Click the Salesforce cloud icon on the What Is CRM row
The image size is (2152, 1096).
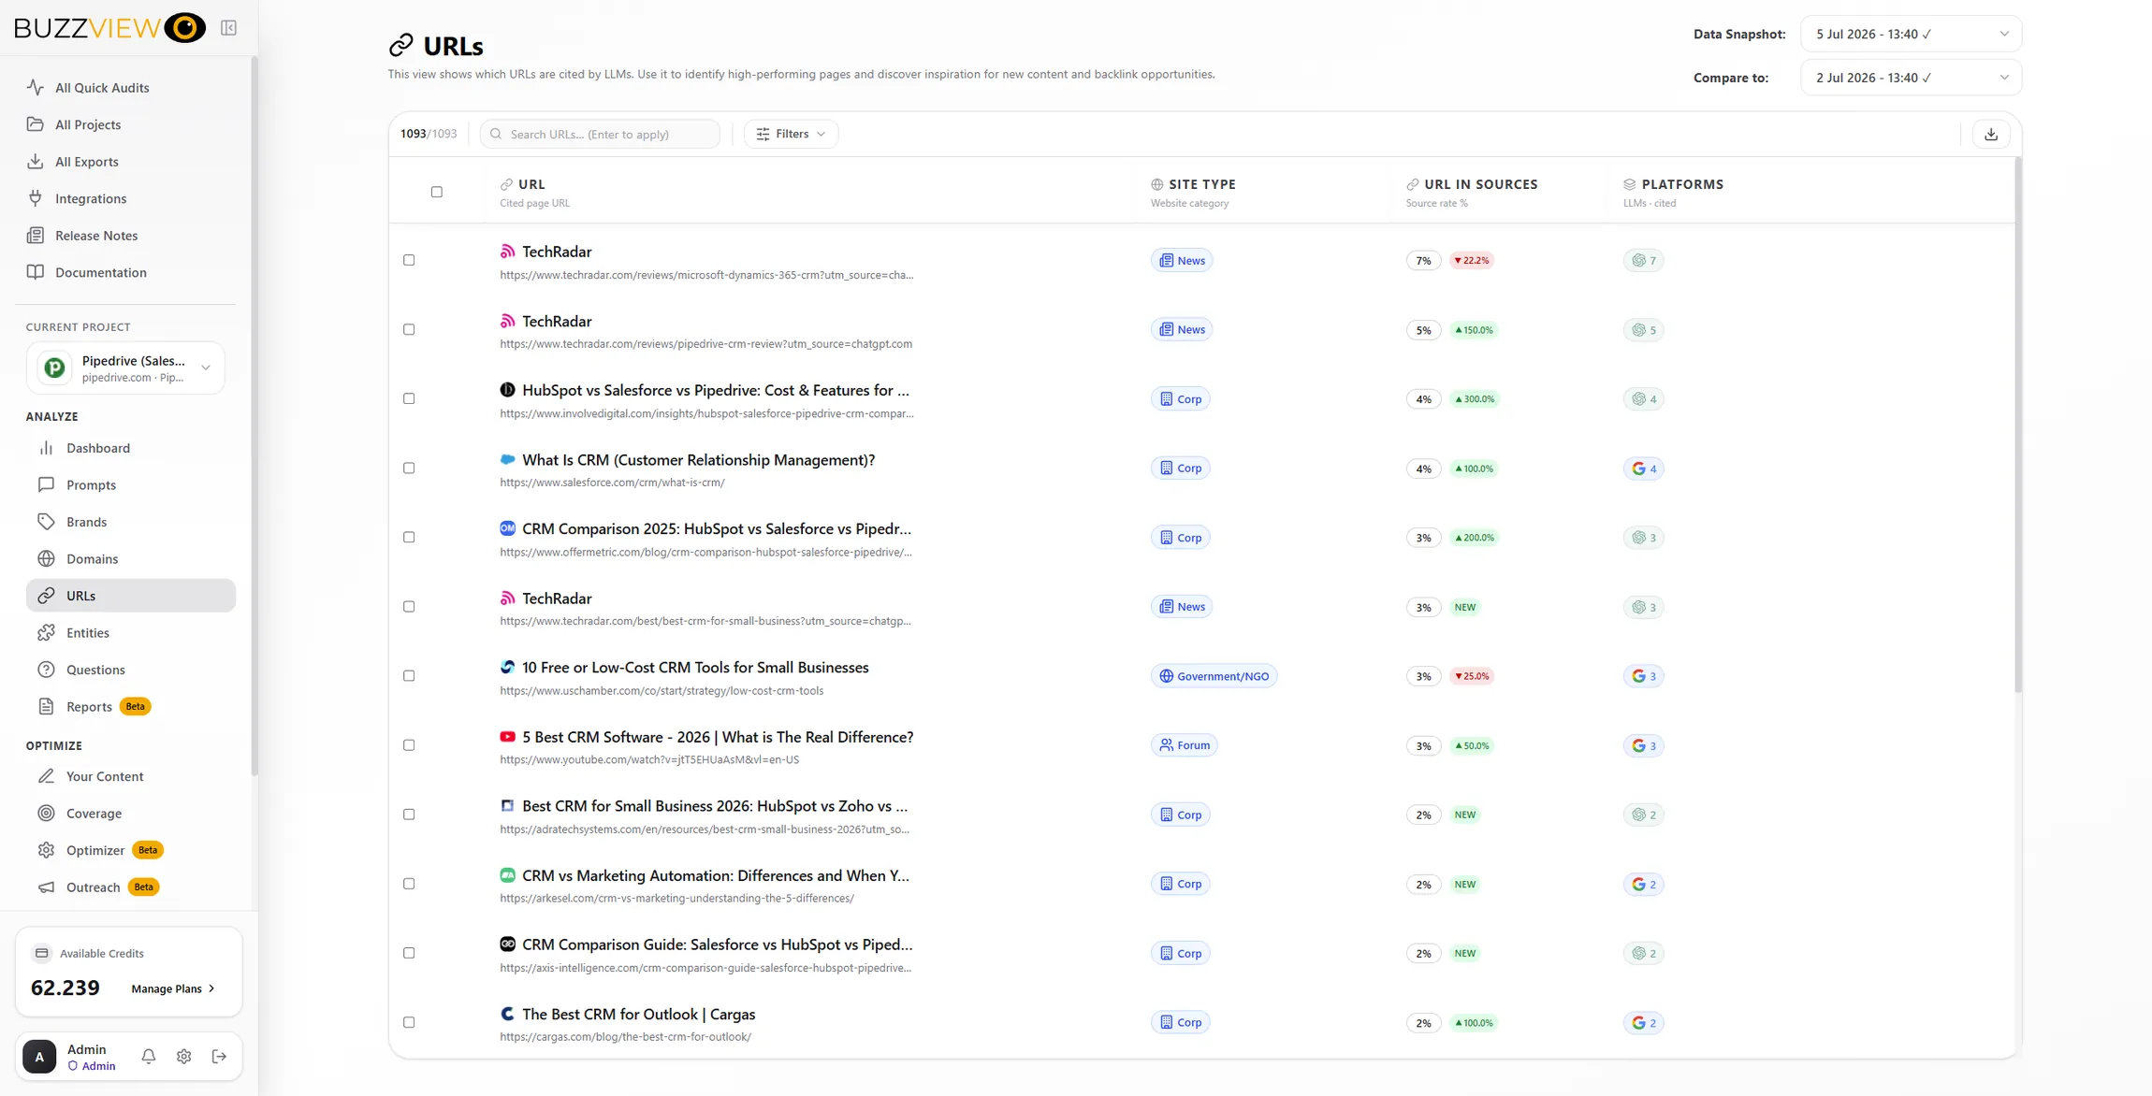point(507,459)
